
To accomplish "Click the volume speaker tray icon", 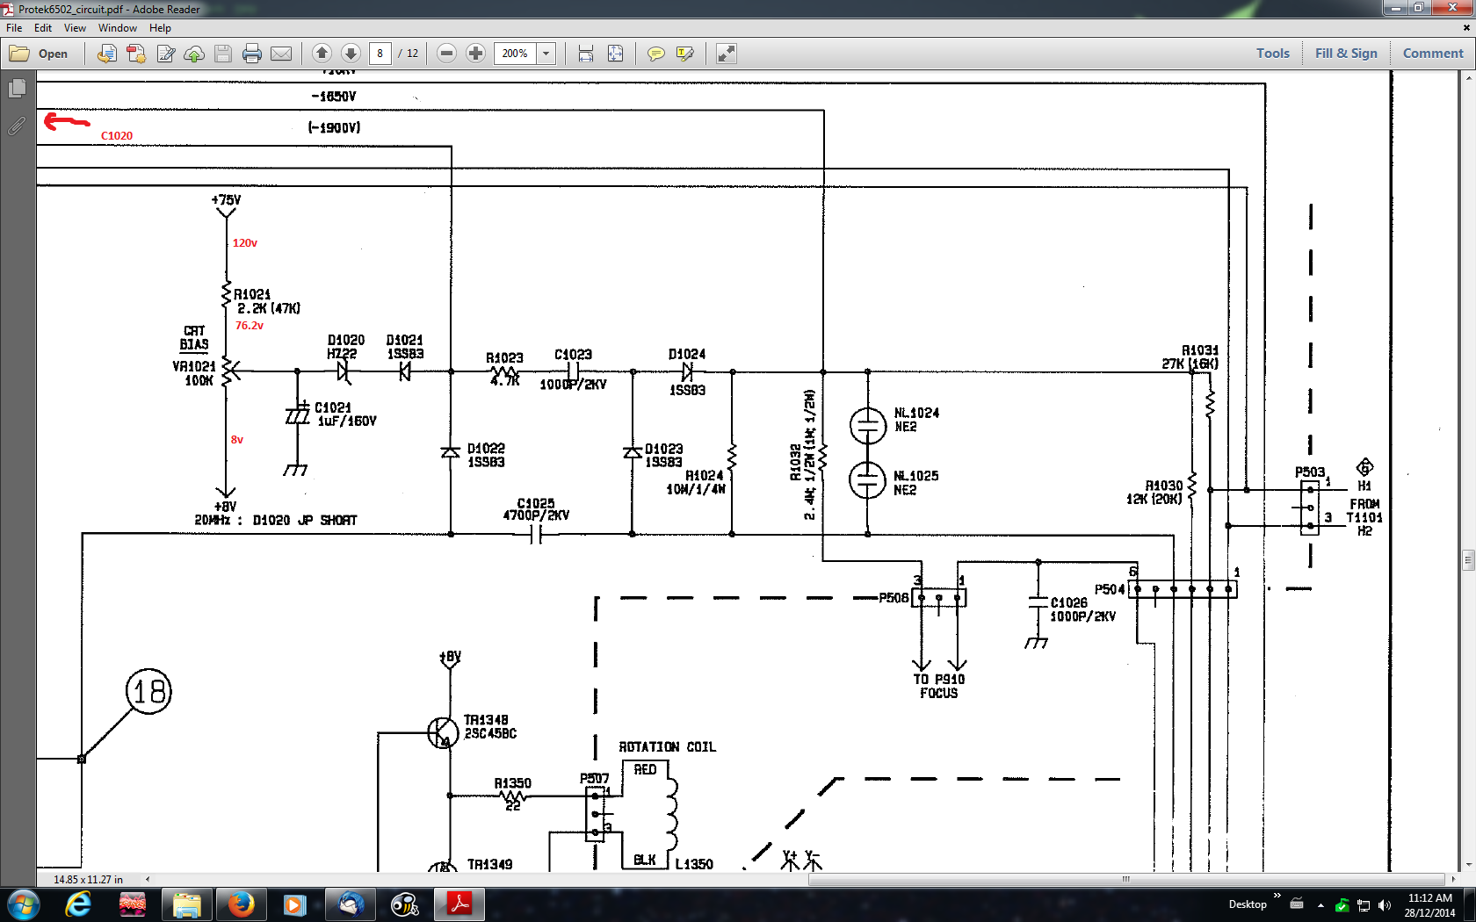I will click(1385, 905).
